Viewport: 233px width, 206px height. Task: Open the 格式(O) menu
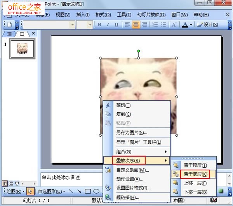tap(103, 15)
